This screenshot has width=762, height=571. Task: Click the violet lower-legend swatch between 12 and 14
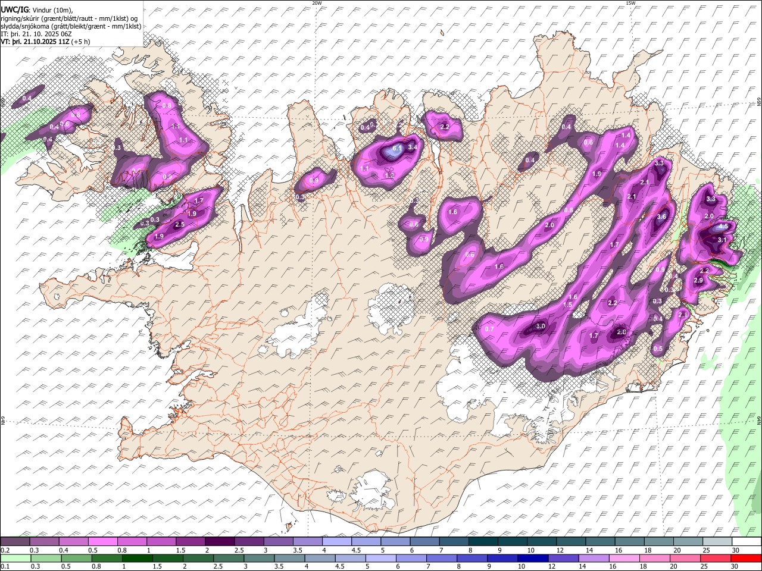[x=563, y=559]
